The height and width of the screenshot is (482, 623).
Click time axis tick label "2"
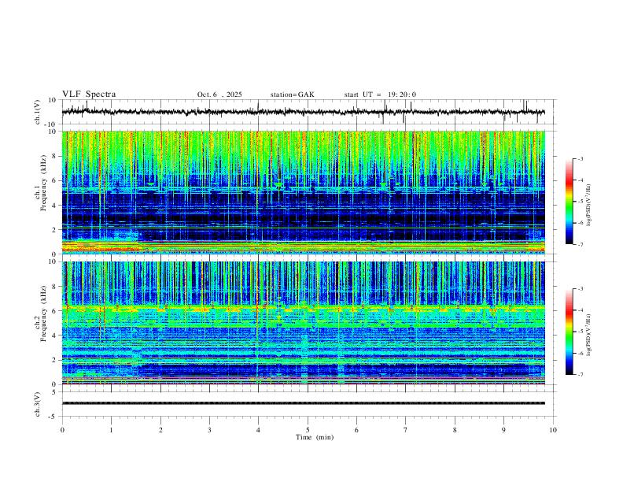click(160, 430)
